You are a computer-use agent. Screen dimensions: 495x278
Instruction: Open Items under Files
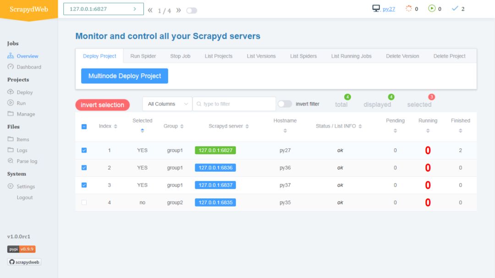click(18, 139)
